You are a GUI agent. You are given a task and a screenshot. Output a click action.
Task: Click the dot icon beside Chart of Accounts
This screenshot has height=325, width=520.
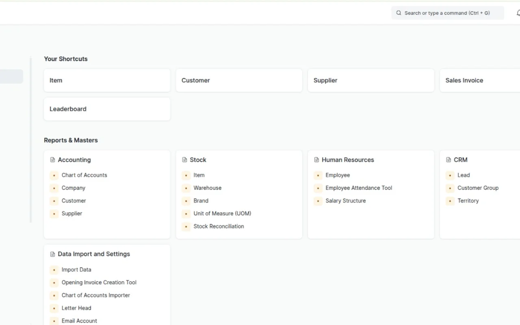coord(54,175)
